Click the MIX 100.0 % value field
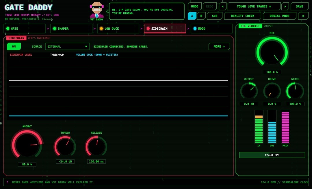This screenshot has height=189, width=312. (272, 72)
